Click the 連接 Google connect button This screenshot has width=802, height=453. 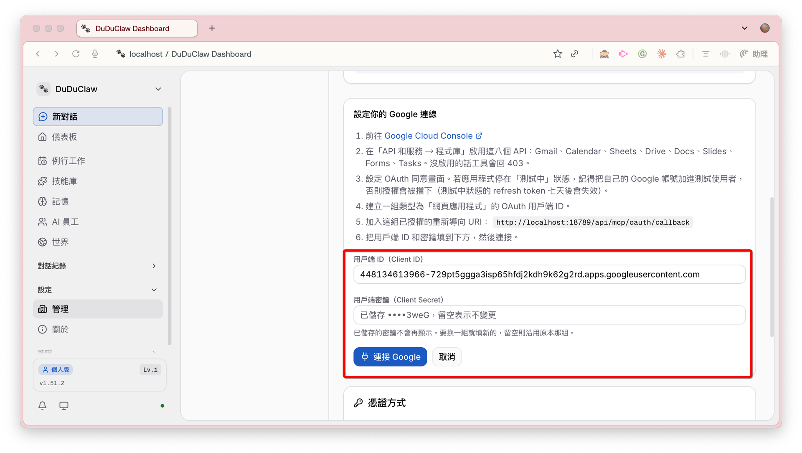[390, 357]
